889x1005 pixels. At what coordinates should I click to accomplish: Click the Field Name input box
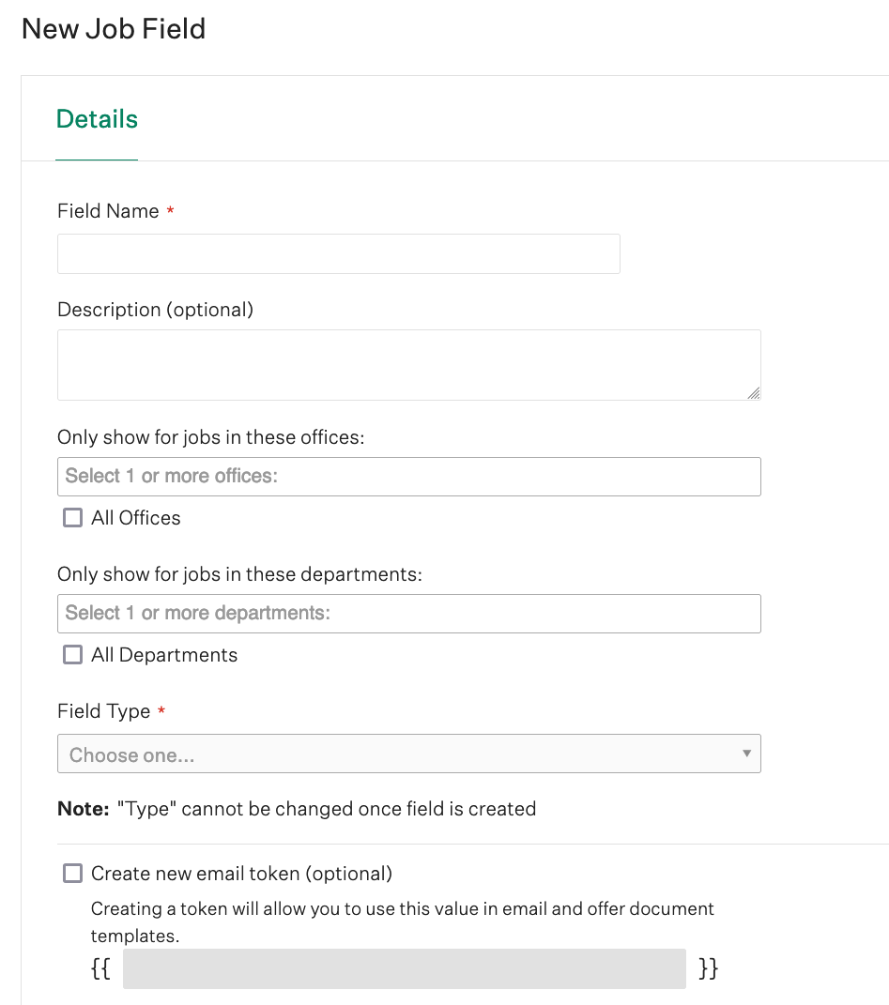(x=338, y=253)
